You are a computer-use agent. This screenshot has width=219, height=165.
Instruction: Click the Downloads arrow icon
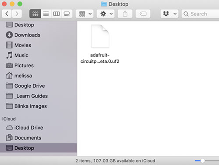[x=9, y=35]
